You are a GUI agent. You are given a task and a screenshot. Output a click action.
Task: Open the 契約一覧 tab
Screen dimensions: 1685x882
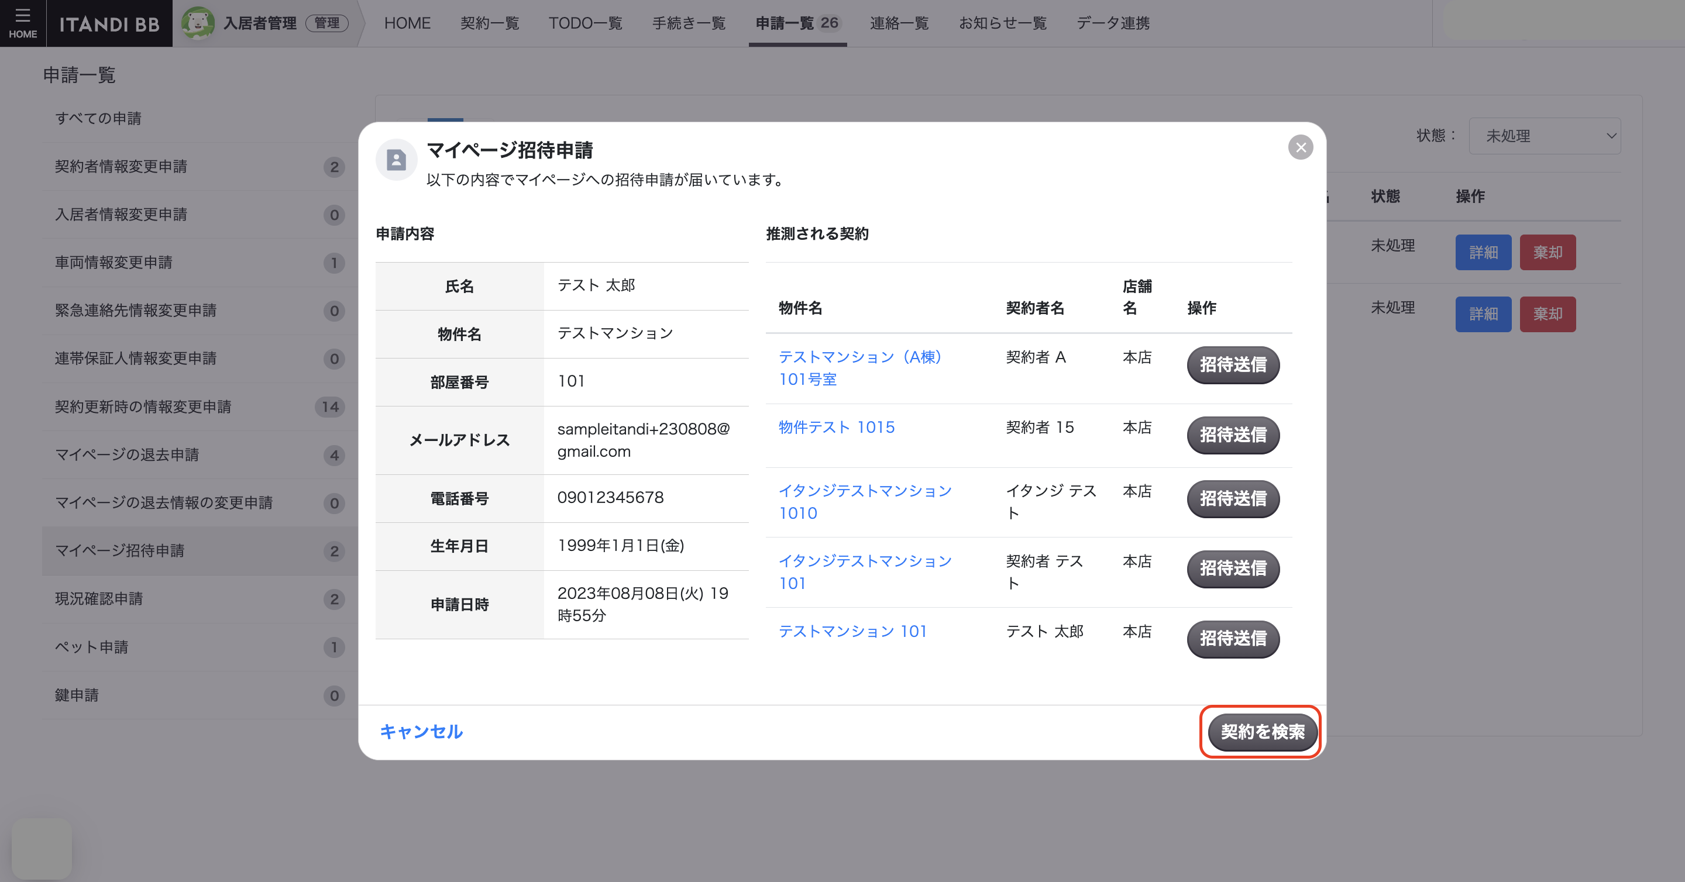tap(489, 23)
